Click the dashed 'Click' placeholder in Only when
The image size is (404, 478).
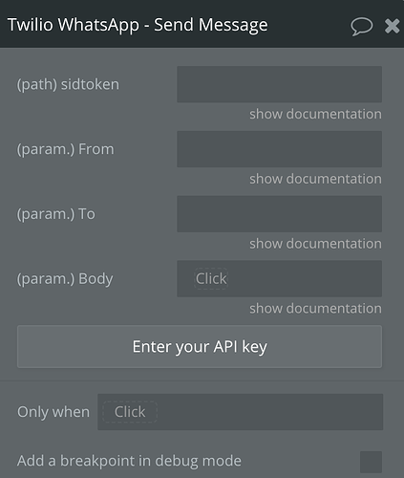click(130, 412)
